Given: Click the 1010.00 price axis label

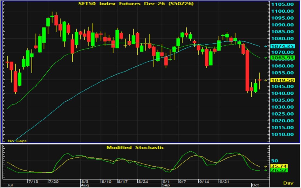Looking at the screenshot, I should click(282, 134).
